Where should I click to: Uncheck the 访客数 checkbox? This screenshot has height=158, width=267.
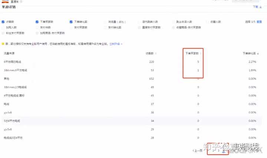3,22
